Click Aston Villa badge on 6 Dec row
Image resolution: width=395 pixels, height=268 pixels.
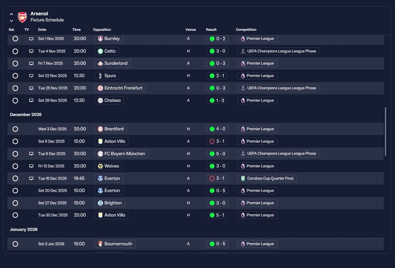pos(100,141)
